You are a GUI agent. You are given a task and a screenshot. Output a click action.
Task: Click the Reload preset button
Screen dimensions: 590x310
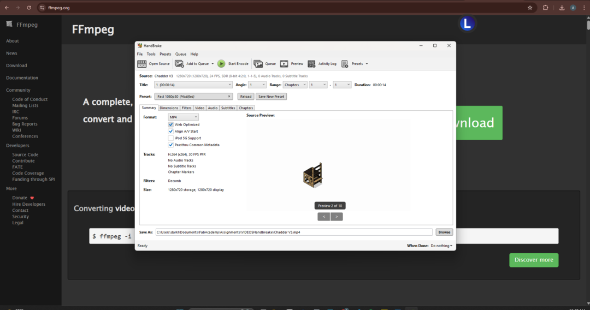click(246, 97)
